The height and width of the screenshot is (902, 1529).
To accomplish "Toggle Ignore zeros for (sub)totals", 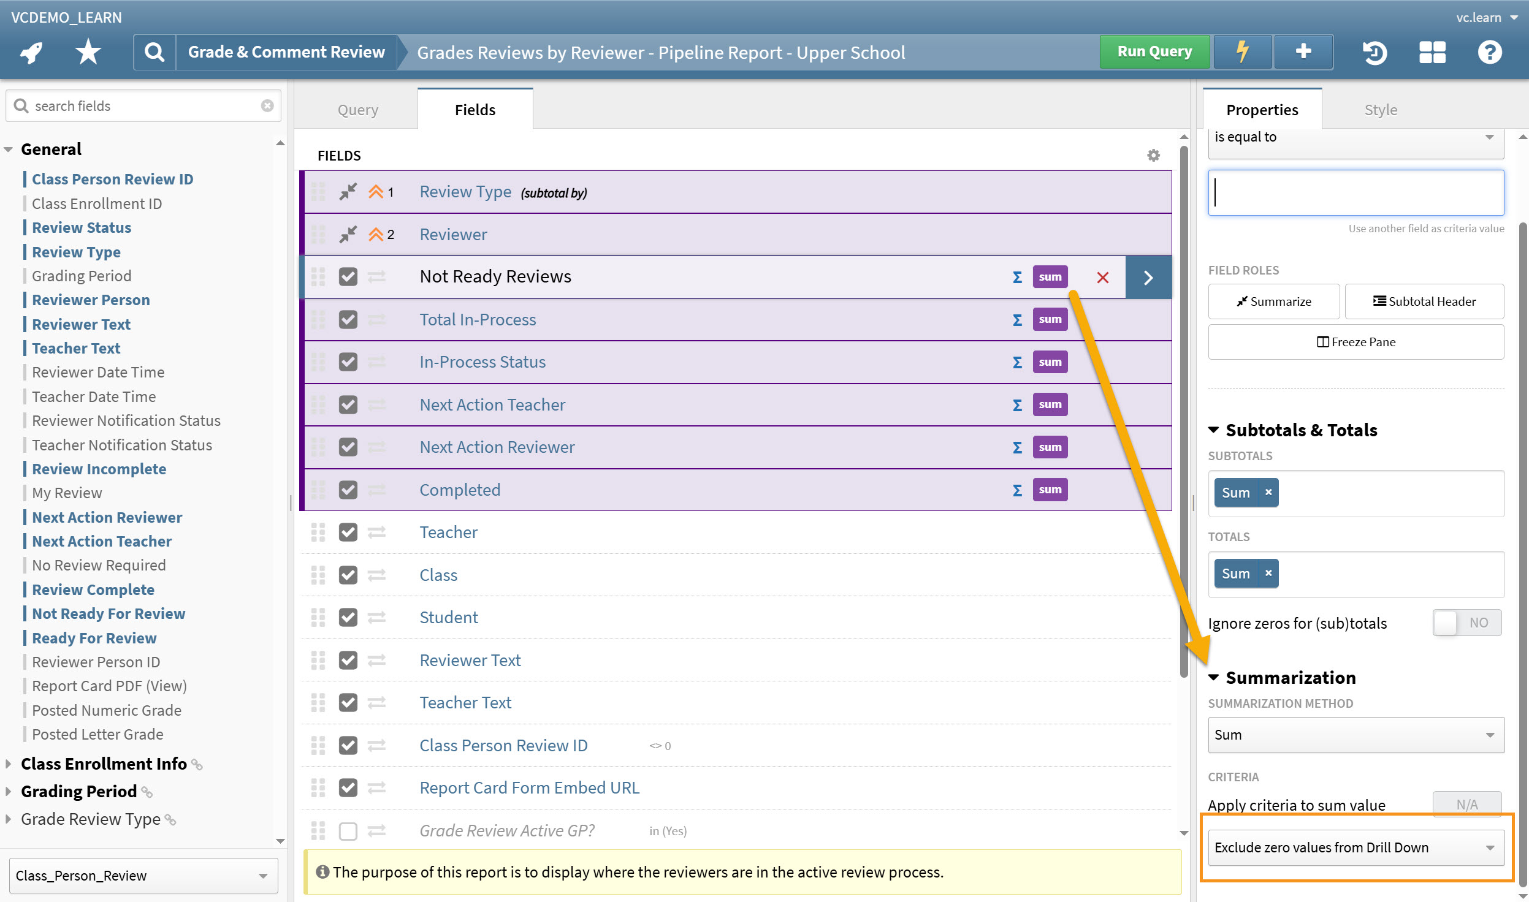I will coord(1466,623).
